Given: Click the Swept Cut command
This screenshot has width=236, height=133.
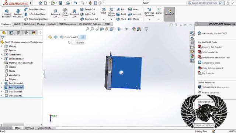Looking at the screenshot, I should click(88, 9).
